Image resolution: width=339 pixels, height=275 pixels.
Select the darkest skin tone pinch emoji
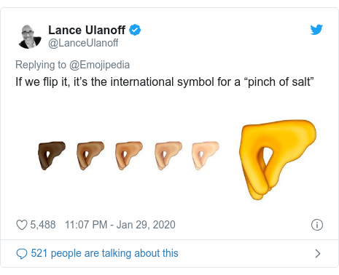pyautogui.click(x=52, y=156)
